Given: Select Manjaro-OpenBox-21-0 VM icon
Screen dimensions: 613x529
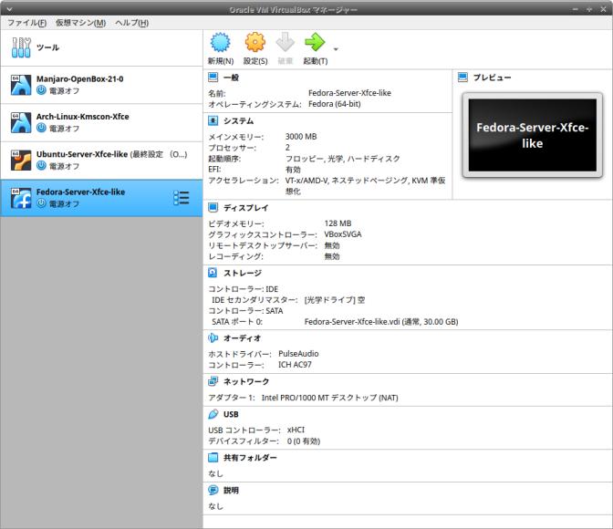Looking at the screenshot, I should point(21,85).
